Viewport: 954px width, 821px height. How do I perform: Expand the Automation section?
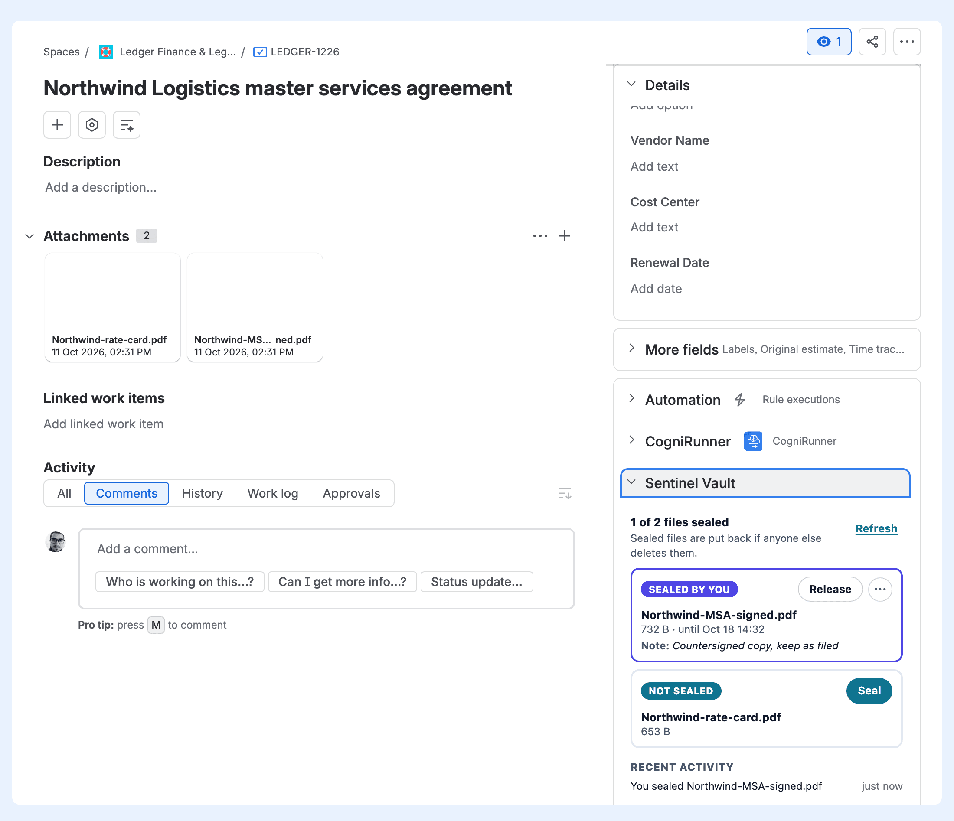point(632,398)
